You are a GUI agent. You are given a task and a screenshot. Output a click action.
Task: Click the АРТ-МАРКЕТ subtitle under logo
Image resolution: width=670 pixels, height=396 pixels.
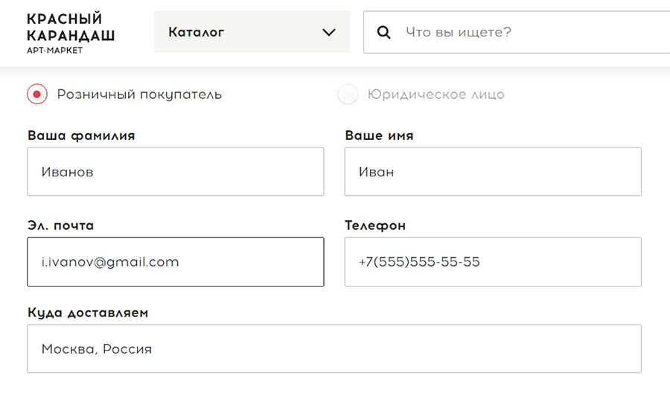(x=54, y=51)
